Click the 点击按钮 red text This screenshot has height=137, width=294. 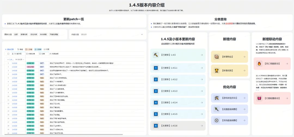[229, 24]
